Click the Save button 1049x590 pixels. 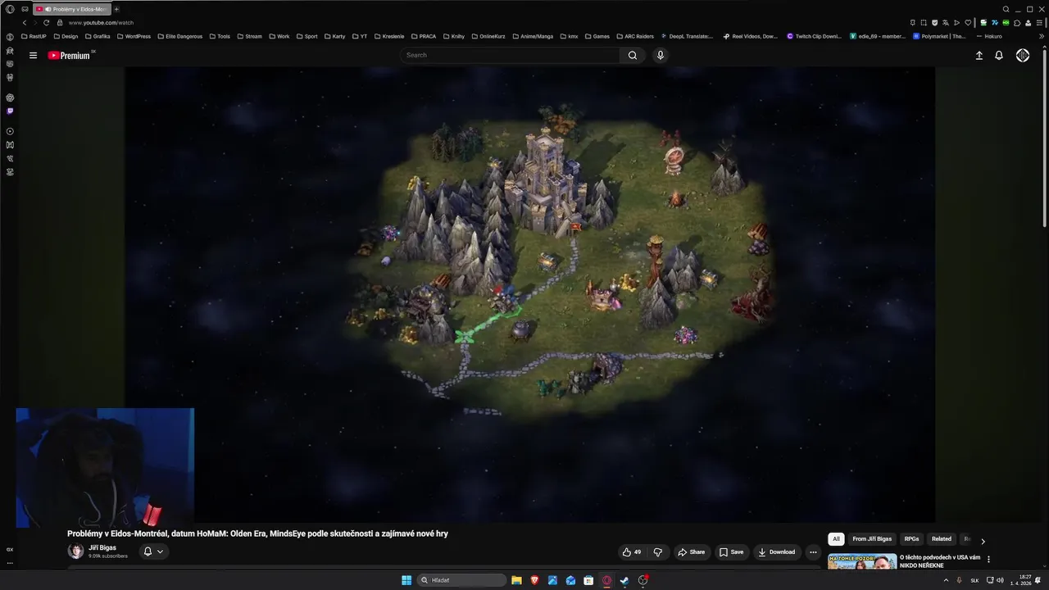(x=731, y=552)
